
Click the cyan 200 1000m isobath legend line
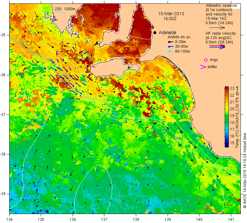[x=61, y=12]
